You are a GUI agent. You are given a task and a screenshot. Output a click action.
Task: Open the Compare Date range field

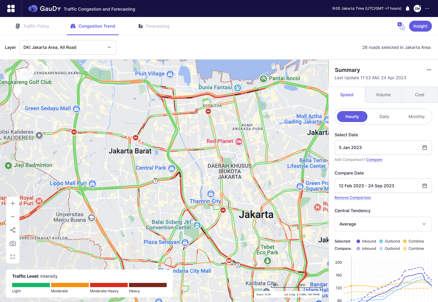383,186
